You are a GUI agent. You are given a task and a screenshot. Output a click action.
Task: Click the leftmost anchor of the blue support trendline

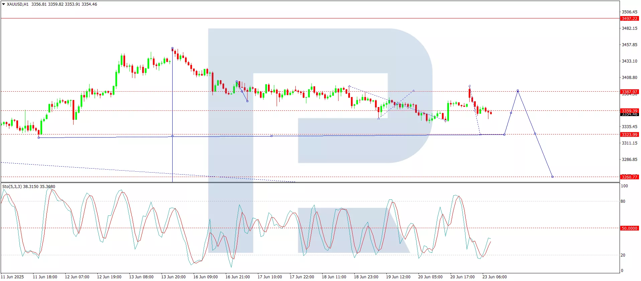(39, 137)
